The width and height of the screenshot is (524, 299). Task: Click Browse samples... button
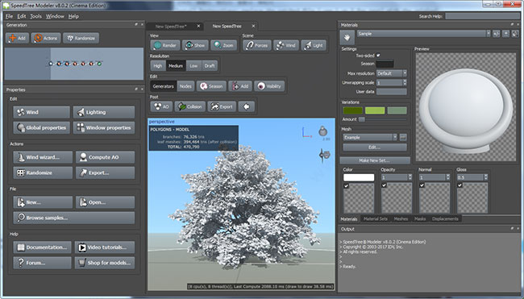pos(74,218)
